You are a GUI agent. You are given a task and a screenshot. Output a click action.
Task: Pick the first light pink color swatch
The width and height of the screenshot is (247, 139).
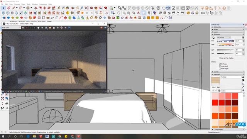[x=215, y=96]
